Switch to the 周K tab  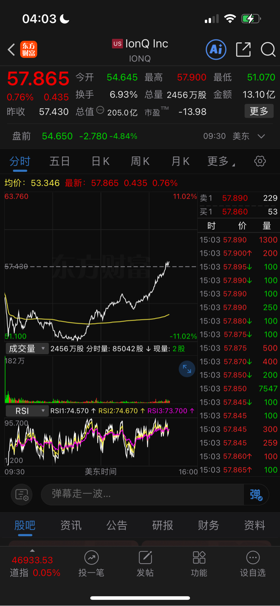[140, 161]
